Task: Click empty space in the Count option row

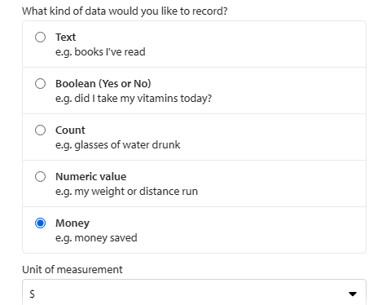Action: 271,137
